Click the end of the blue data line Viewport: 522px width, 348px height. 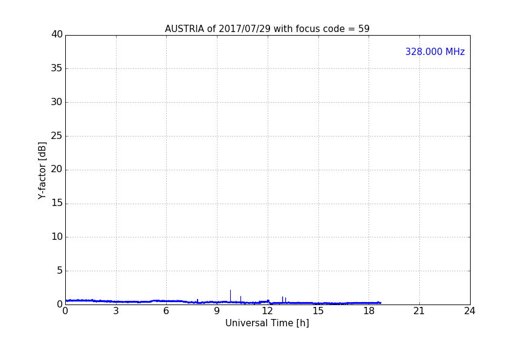(381, 303)
